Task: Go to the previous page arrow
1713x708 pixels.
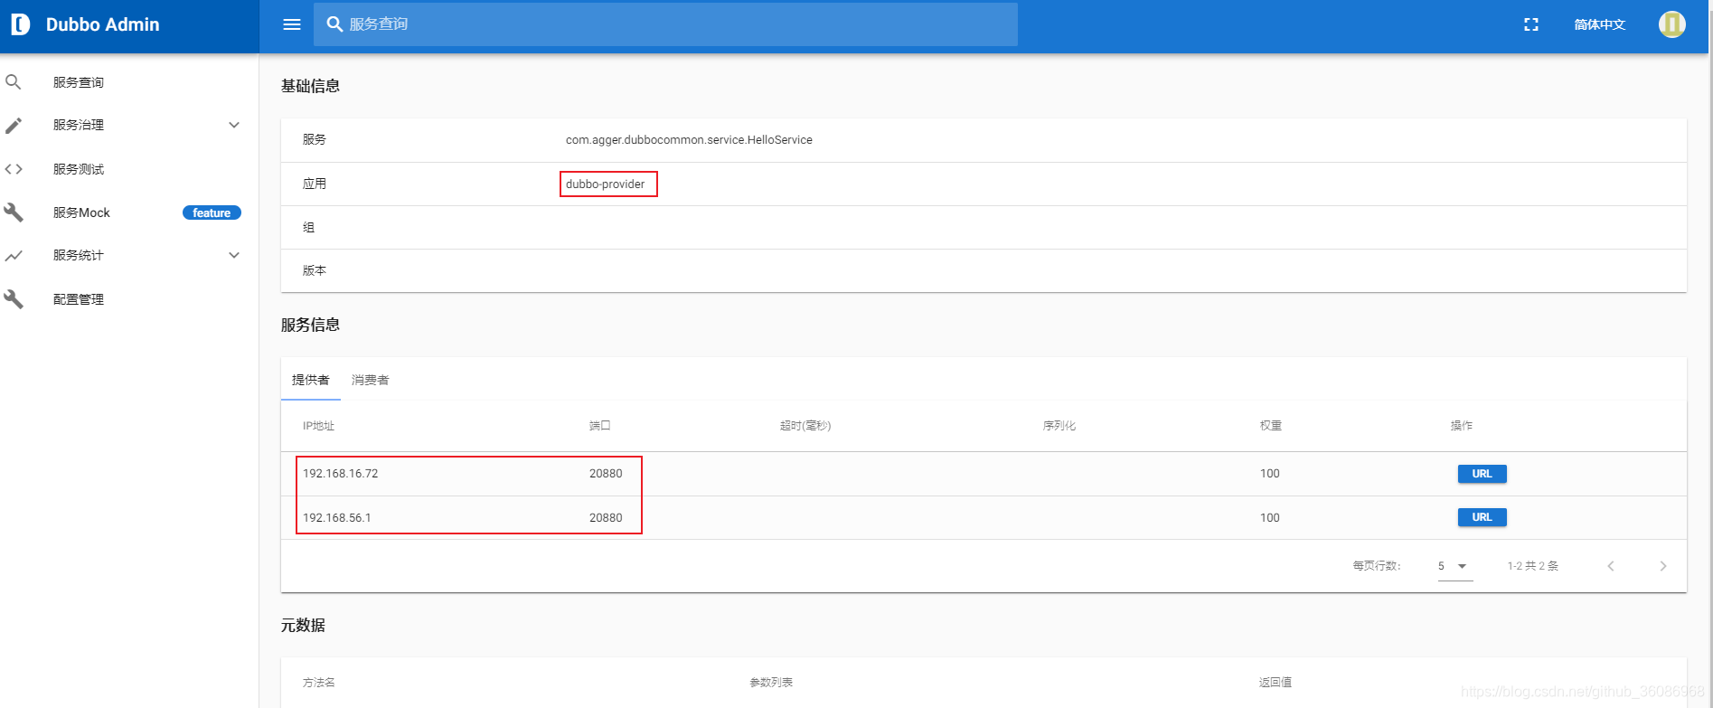Action: 1611,566
